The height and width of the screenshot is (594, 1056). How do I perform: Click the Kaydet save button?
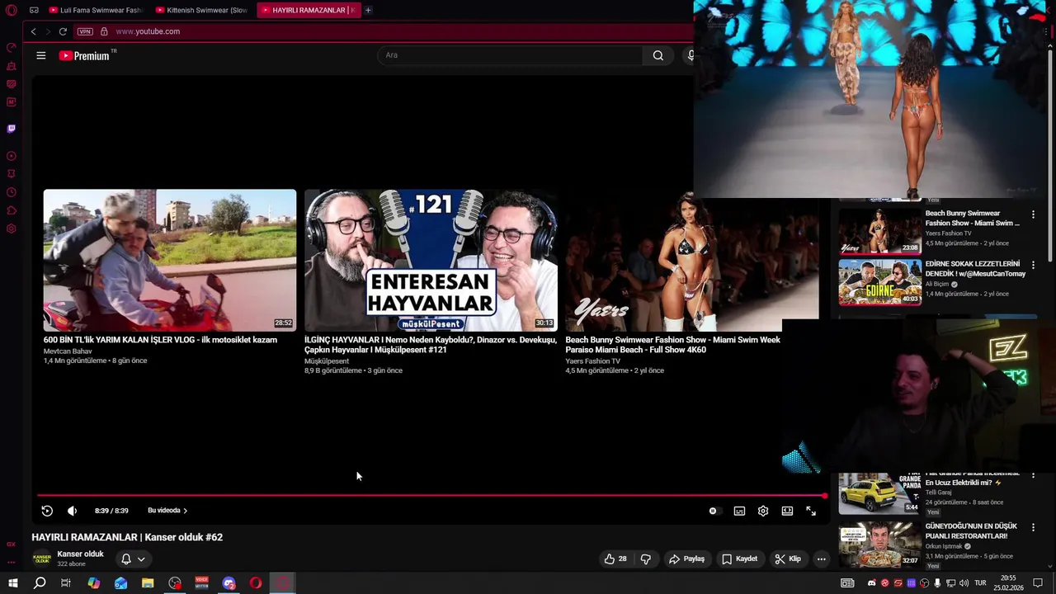tap(739, 559)
